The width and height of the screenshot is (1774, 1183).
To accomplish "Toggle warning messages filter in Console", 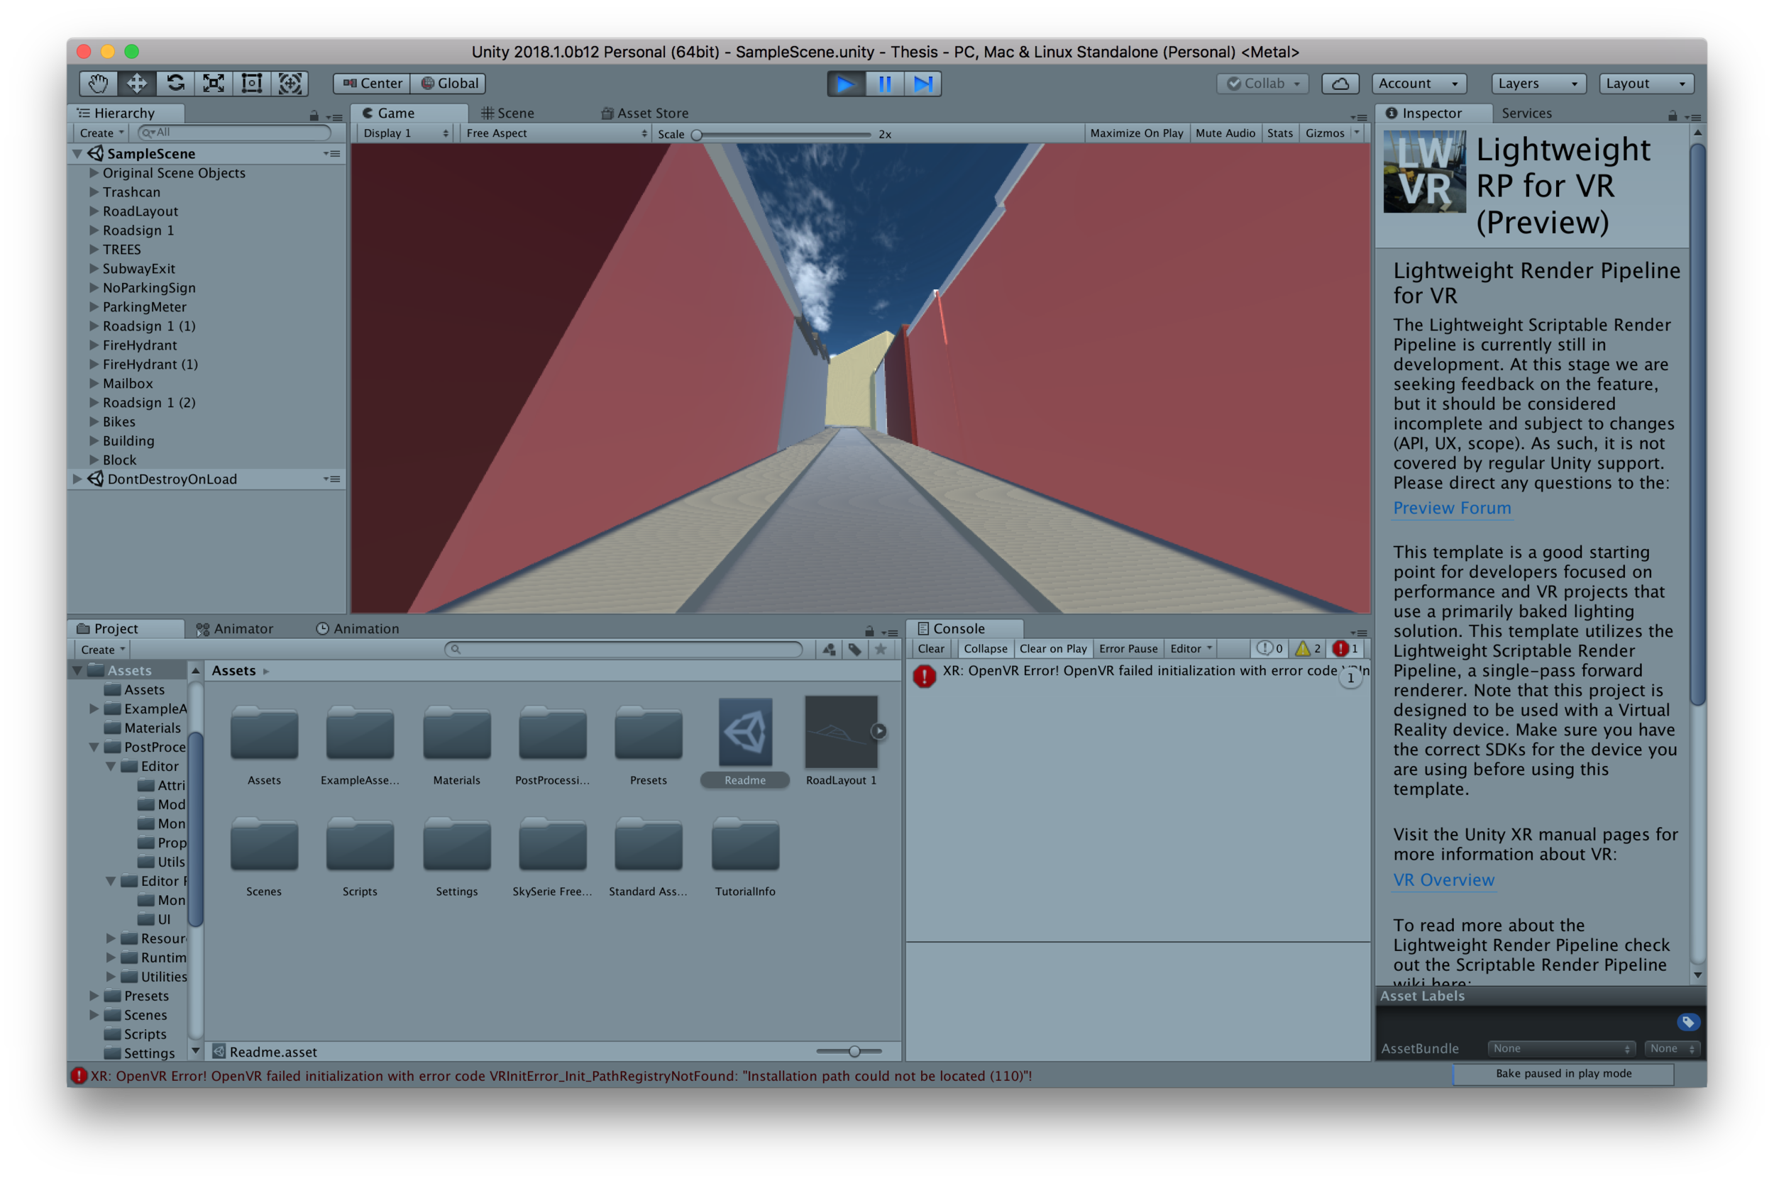I will point(1308,648).
